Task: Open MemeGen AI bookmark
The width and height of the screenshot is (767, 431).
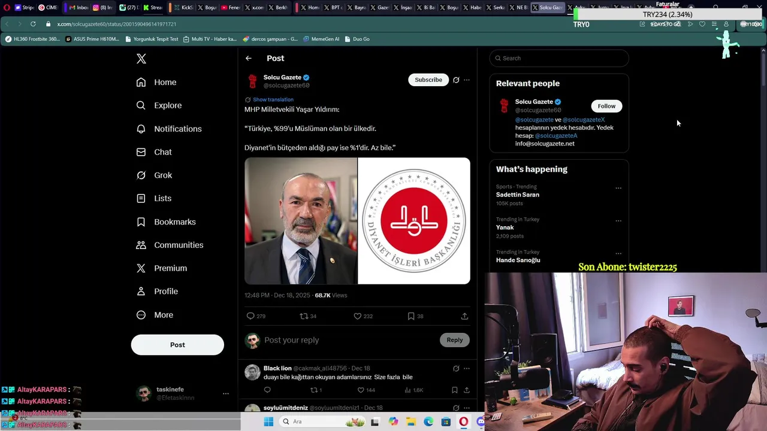Action: click(x=321, y=39)
